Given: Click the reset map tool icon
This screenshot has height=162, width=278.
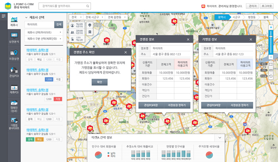Looking at the screenshot, I should [x=271, y=76].
